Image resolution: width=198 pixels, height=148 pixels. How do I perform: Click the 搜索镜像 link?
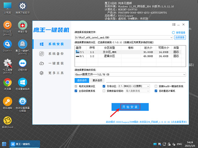(x=181, y=33)
